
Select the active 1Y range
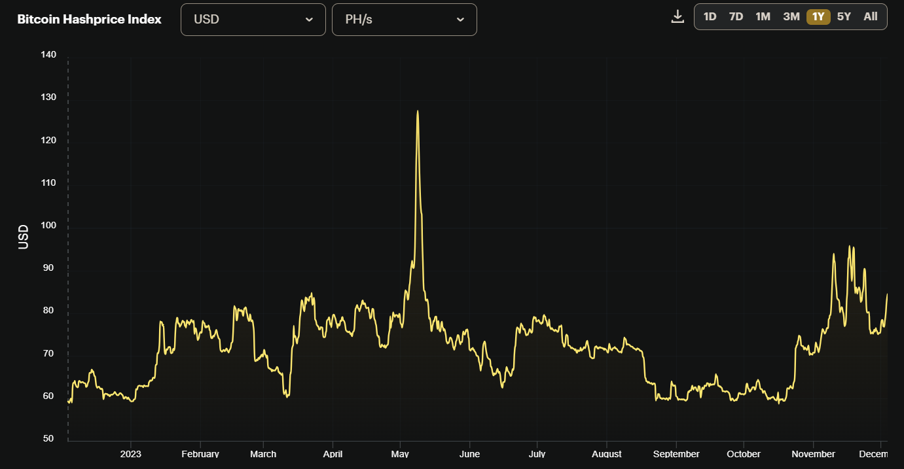click(818, 17)
